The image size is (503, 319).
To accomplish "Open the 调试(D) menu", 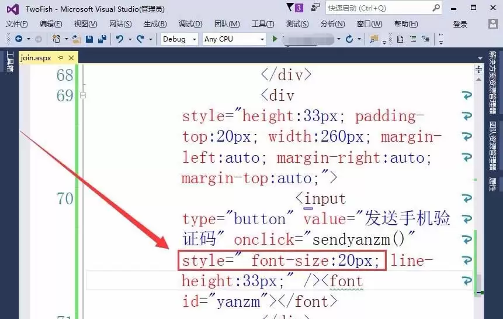I will click(190, 24).
